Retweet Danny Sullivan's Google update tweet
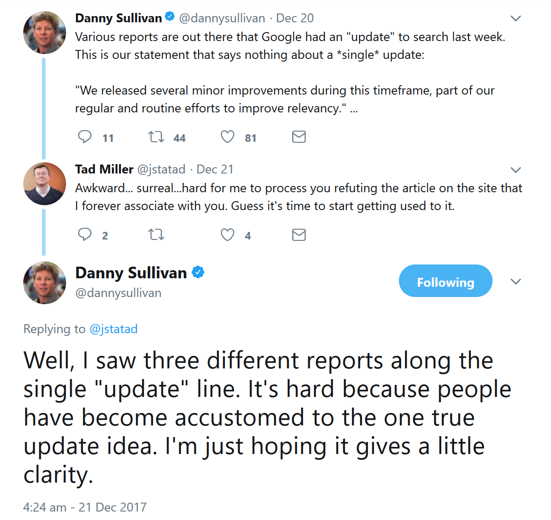Screen dimensions: 551x520 click(x=156, y=137)
